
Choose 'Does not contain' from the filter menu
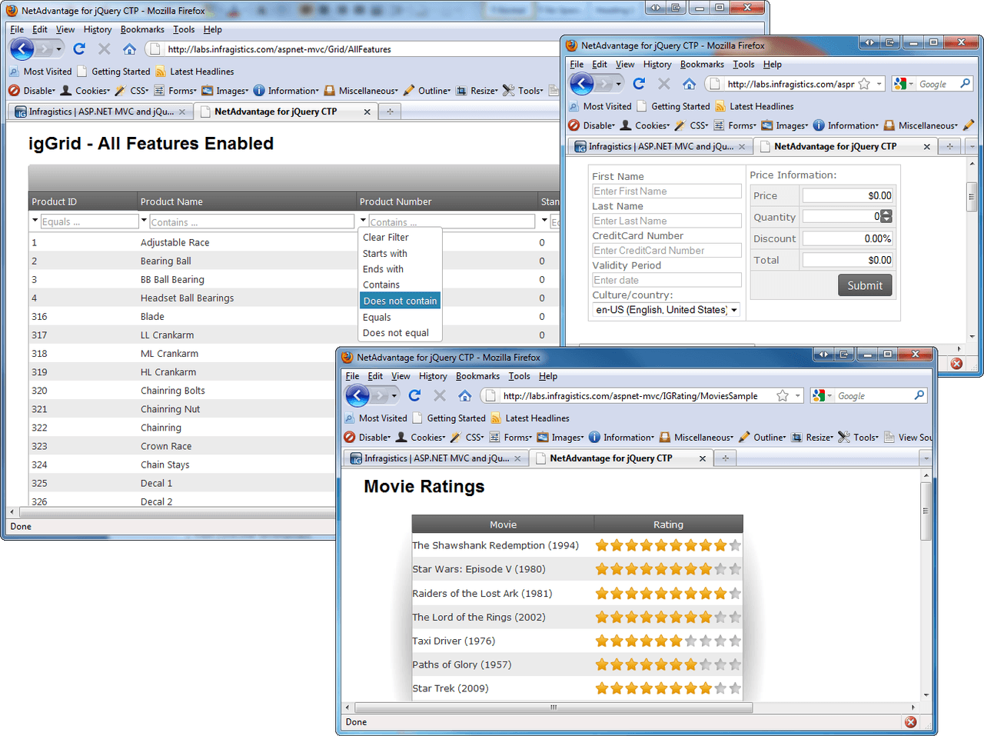tap(400, 301)
